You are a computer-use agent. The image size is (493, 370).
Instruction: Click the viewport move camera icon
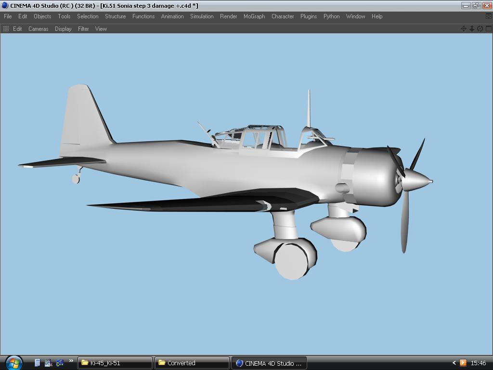coord(464,29)
